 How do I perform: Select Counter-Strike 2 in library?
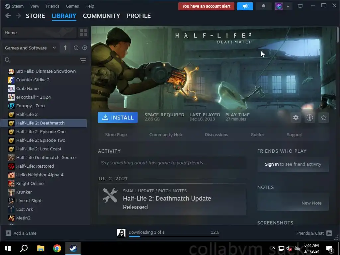43,80
